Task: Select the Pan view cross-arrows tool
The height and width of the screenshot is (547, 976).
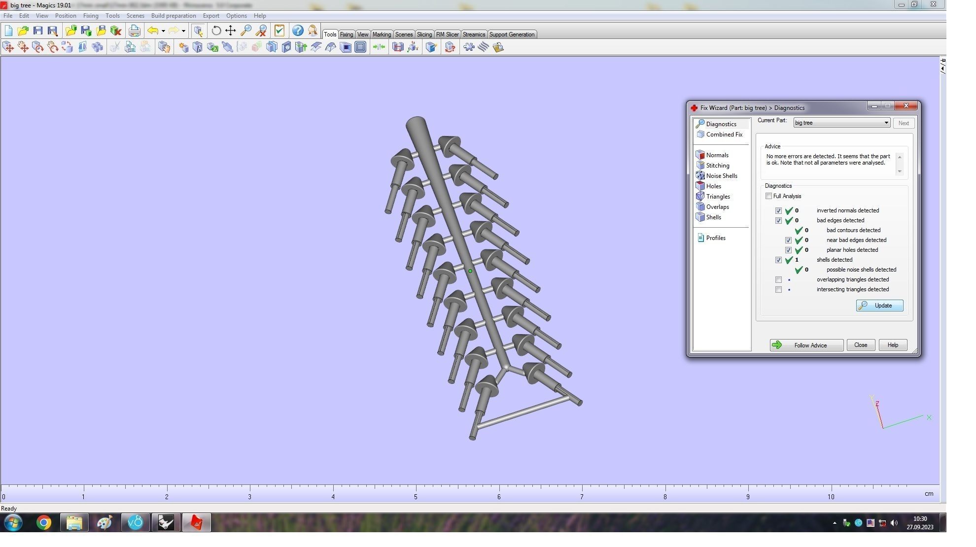Action: tap(231, 31)
